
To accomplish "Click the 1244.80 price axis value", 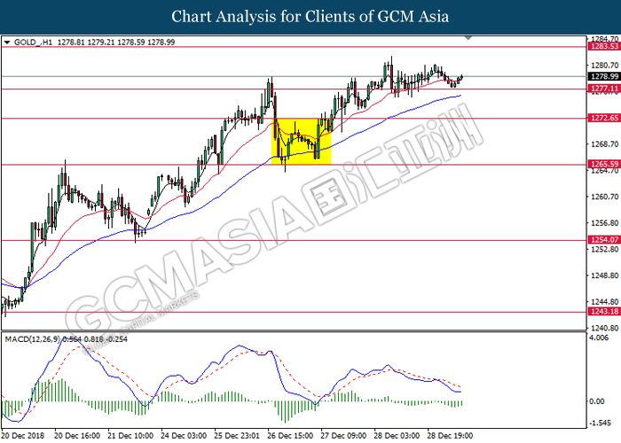I will coord(604,302).
